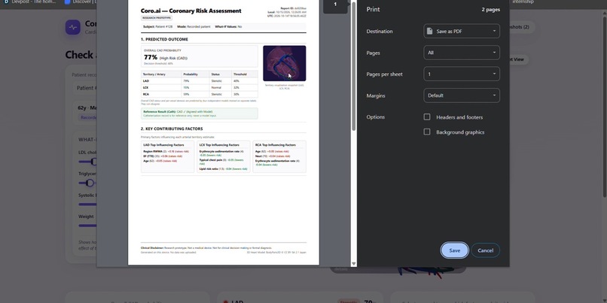Click the Weight slider track
Viewport: 607px width, 303px height.
87,226
